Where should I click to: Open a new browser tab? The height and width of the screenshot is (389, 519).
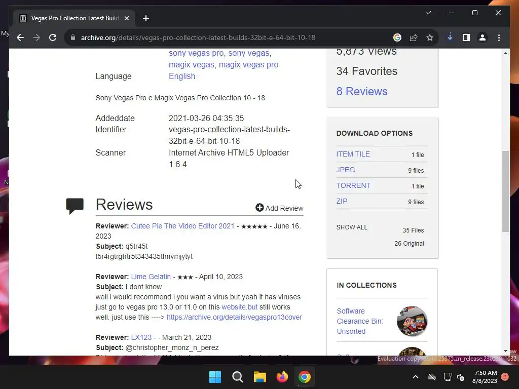(145, 18)
